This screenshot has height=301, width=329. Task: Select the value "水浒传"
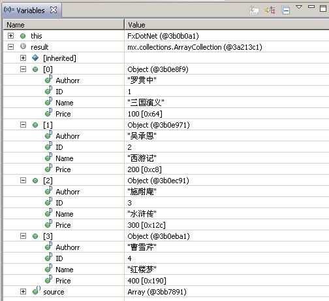click(x=142, y=214)
